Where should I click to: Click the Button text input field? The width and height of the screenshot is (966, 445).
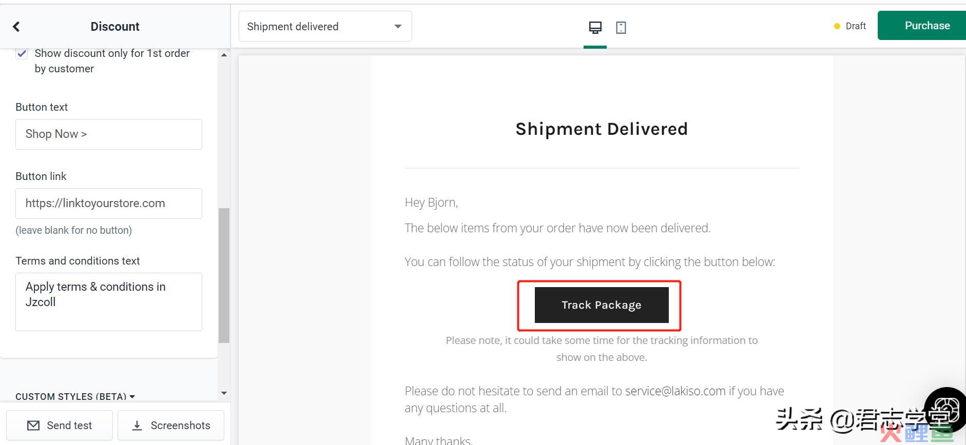pos(109,134)
